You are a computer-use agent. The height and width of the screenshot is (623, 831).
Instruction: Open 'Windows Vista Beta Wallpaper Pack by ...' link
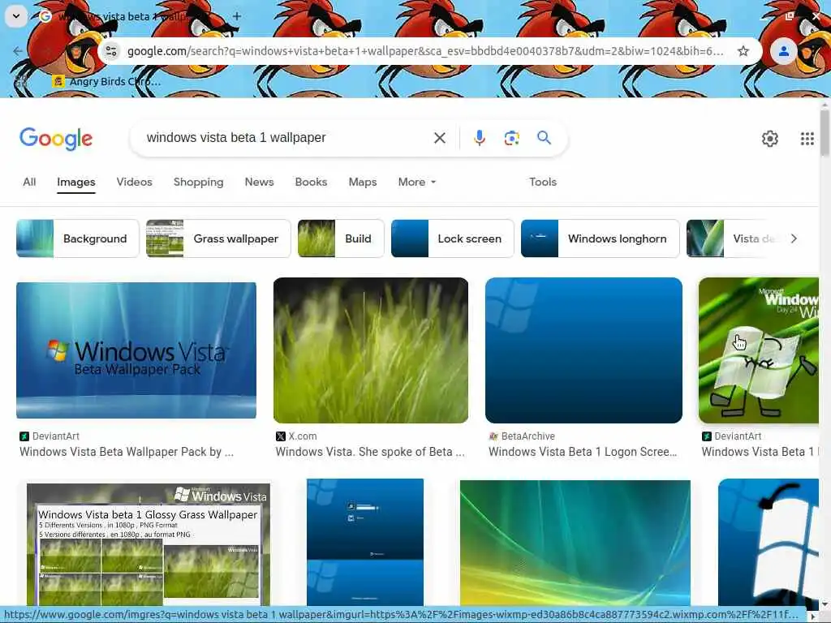[x=127, y=452]
